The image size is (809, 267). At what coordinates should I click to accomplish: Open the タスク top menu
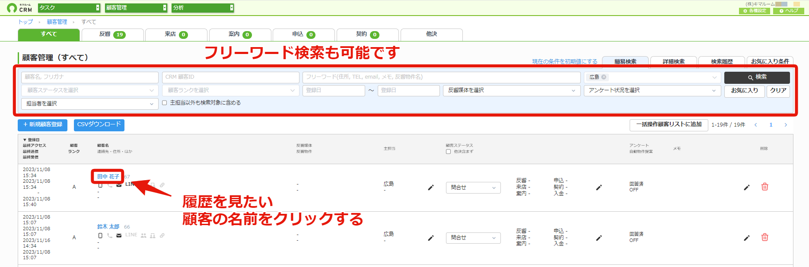pyautogui.click(x=69, y=8)
